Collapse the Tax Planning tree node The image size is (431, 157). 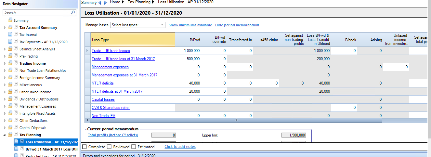pos(5,135)
